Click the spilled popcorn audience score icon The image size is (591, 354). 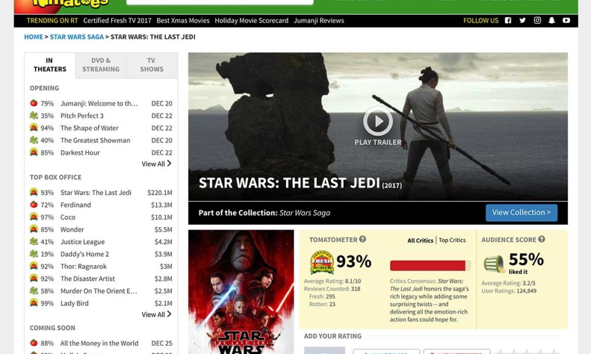495,264
